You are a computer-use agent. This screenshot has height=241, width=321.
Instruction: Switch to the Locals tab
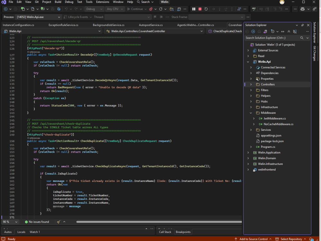[x=21, y=232]
